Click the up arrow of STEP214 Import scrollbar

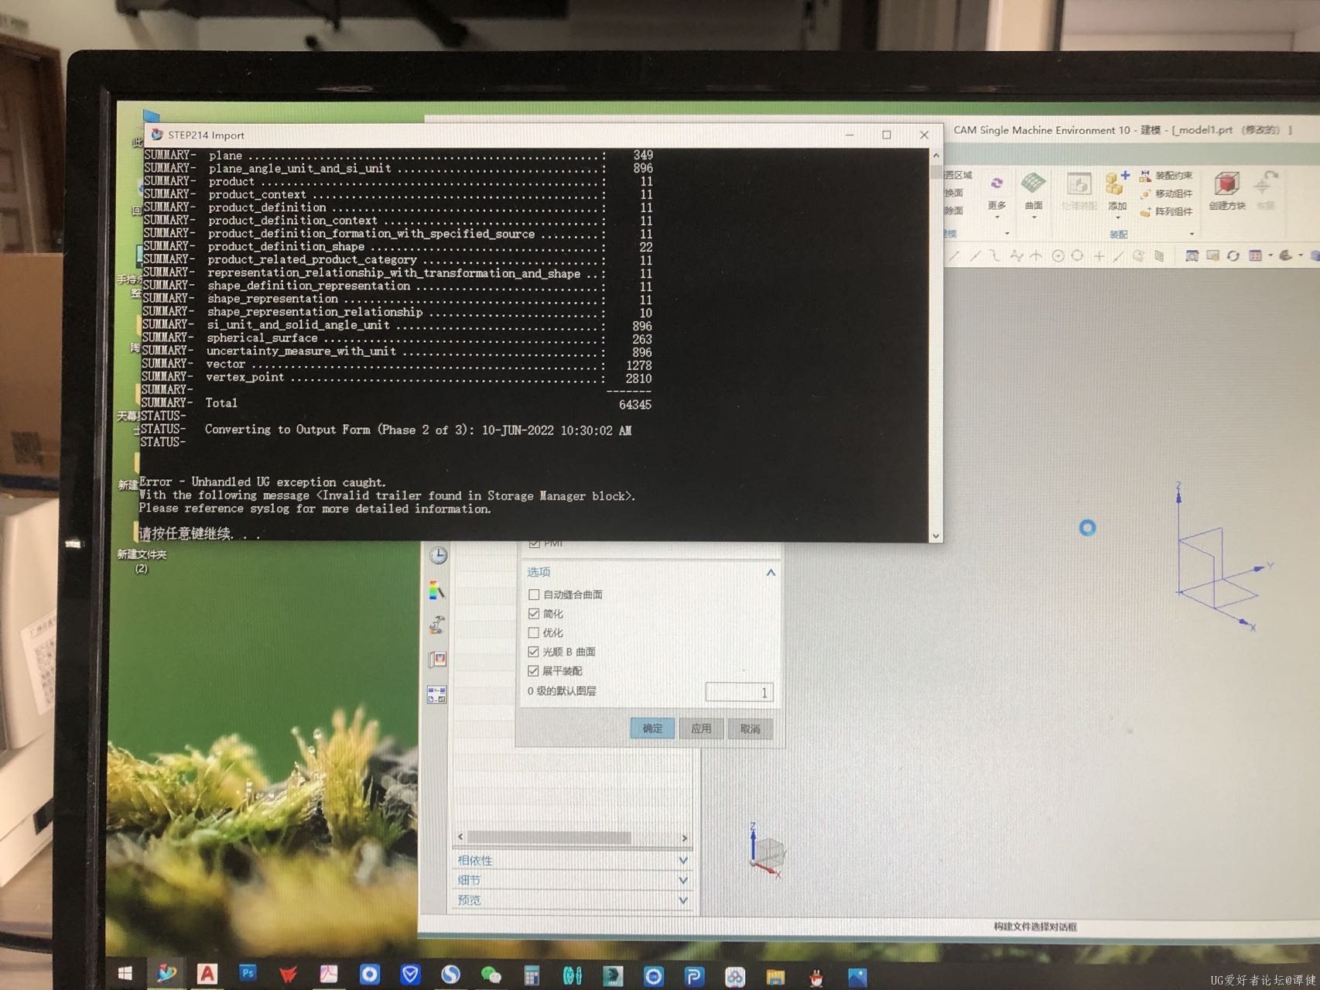tap(935, 155)
